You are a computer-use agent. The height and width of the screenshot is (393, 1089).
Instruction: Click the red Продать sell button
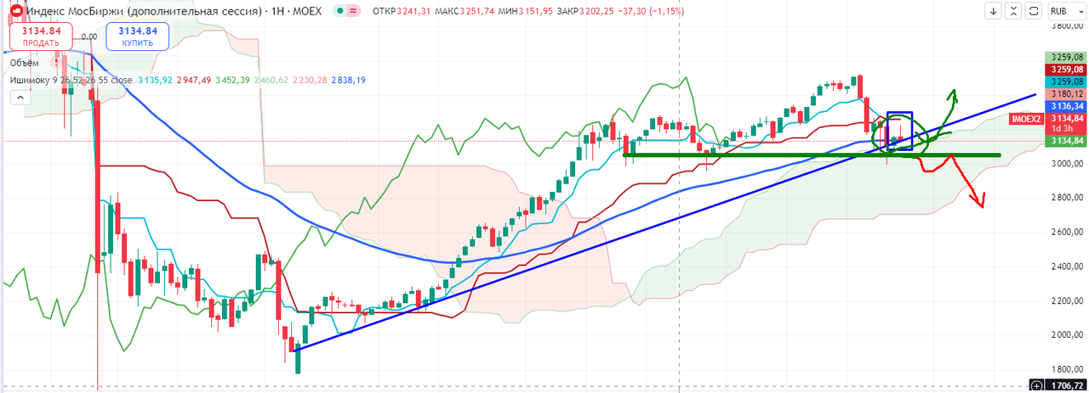coord(40,36)
